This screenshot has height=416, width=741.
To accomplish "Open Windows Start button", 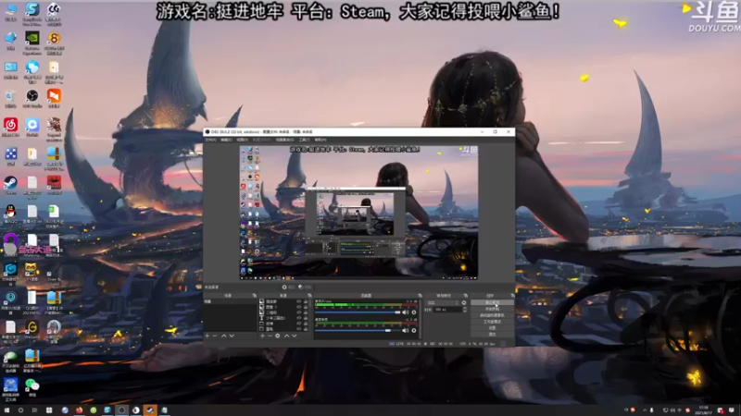I will click(6, 410).
